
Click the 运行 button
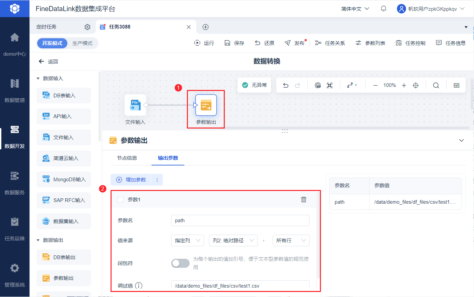tap(204, 43)
